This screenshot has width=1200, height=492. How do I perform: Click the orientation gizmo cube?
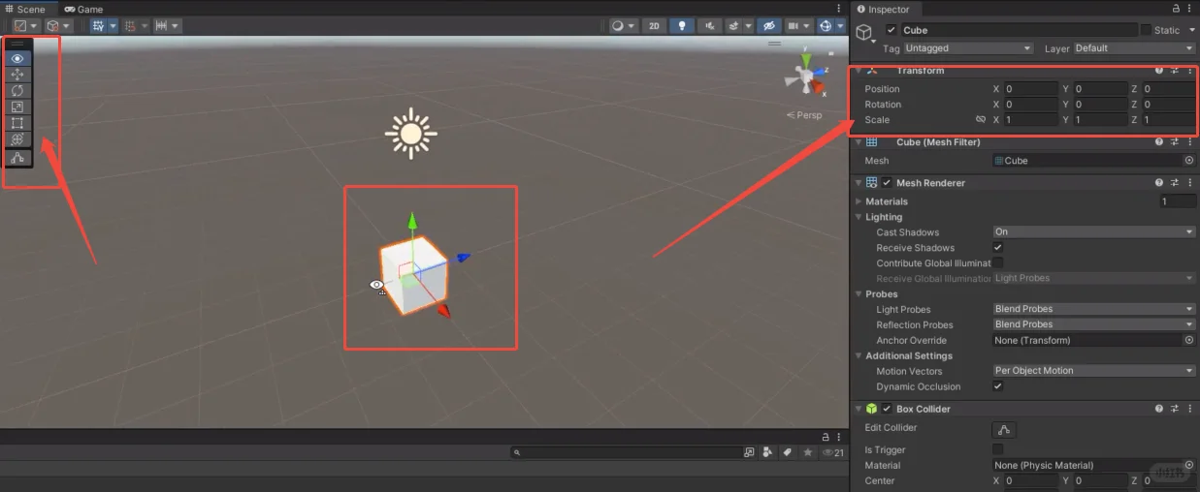pyautogui.click(x=805, y=75)
